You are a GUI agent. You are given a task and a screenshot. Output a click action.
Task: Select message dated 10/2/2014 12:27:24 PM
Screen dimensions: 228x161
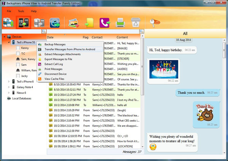pos(94,95)
